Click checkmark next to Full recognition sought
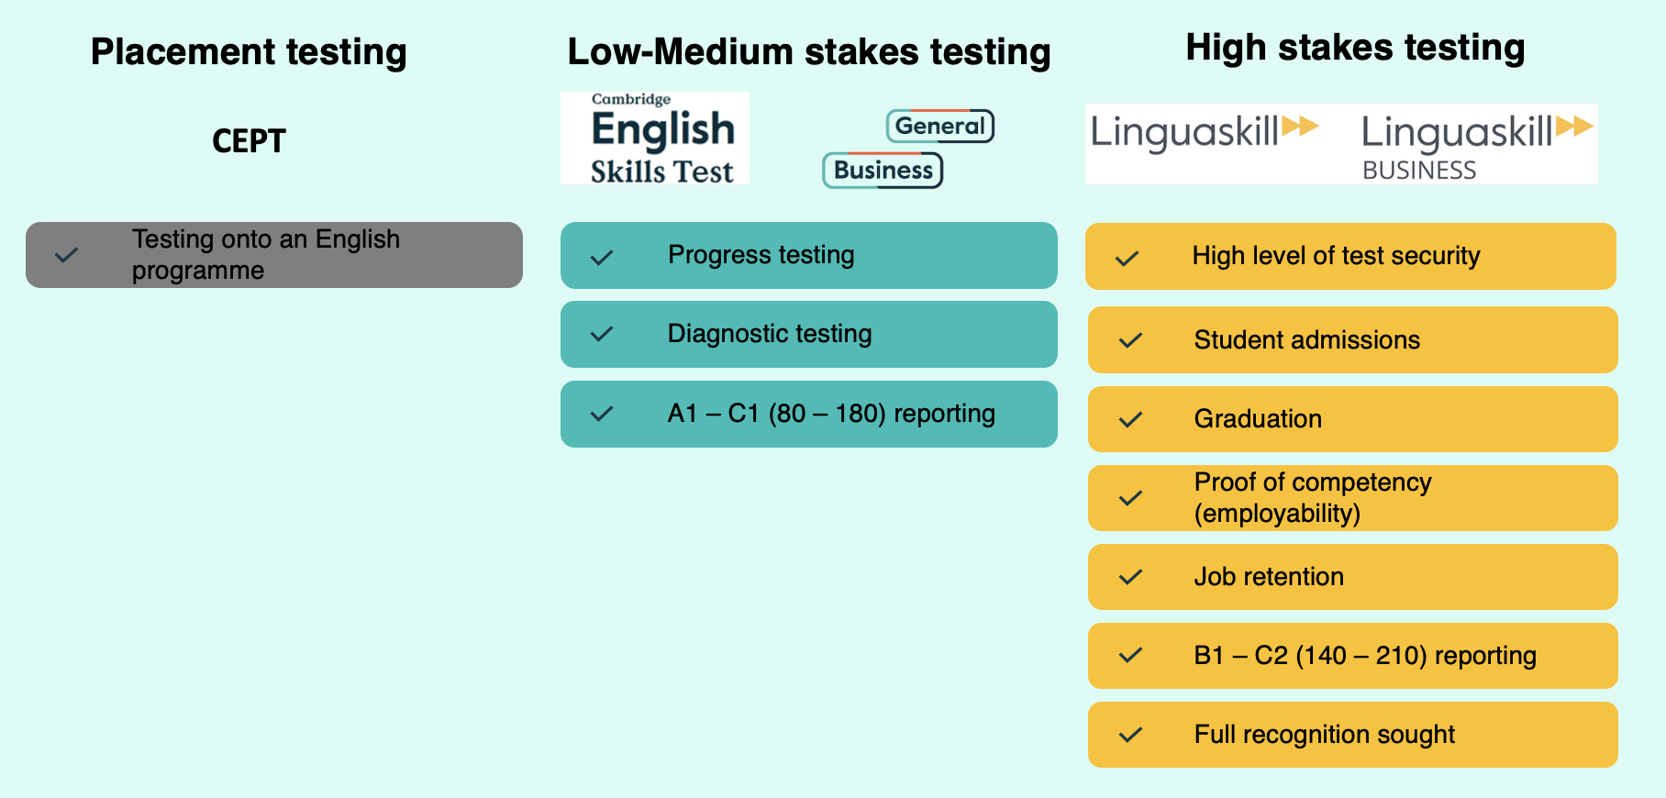The width and height of the screenshot is (1666, 798). [1131, 735]
